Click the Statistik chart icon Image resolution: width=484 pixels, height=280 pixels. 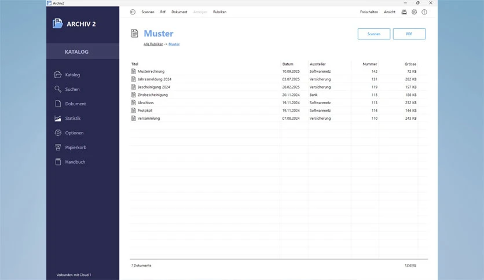(58, 118)
